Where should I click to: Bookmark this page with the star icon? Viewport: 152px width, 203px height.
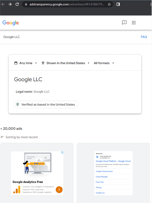pos(109,4)
